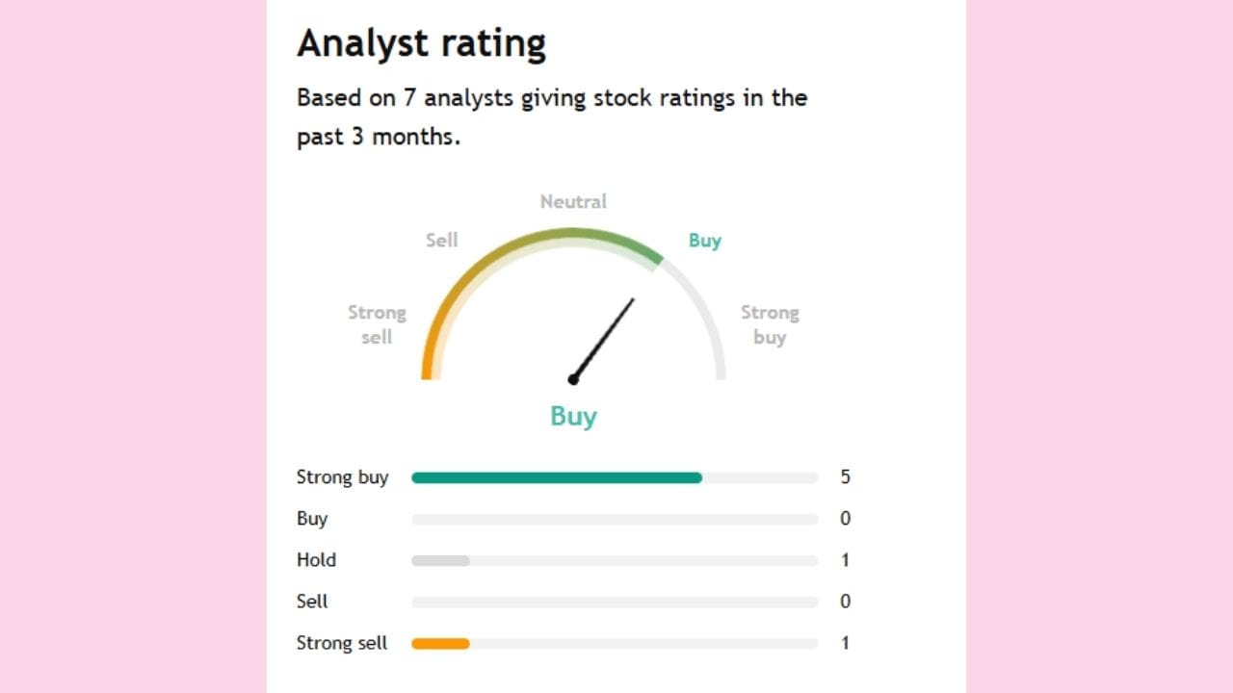The image size is (1233, 693).
Task: Click the empty bar in the Buy row
Action: click(x=614, y=519)
